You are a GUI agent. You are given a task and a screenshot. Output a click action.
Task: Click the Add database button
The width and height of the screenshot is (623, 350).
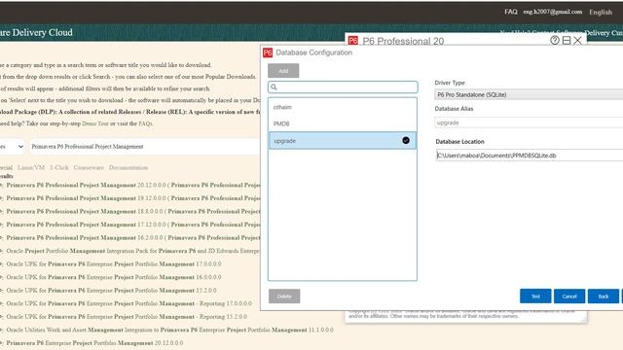pyautogui.click(x=283, y=71)
